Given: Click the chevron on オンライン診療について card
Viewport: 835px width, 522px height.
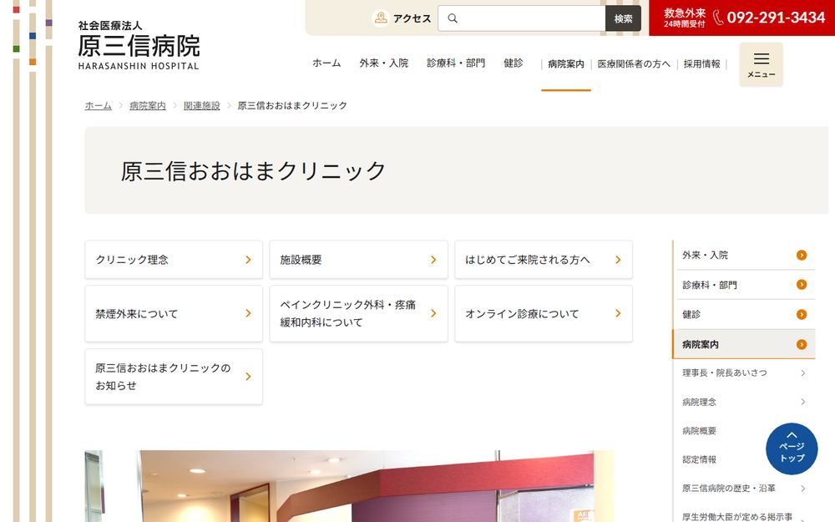Looking at the screenshot, I should click(x=618, y=313).
